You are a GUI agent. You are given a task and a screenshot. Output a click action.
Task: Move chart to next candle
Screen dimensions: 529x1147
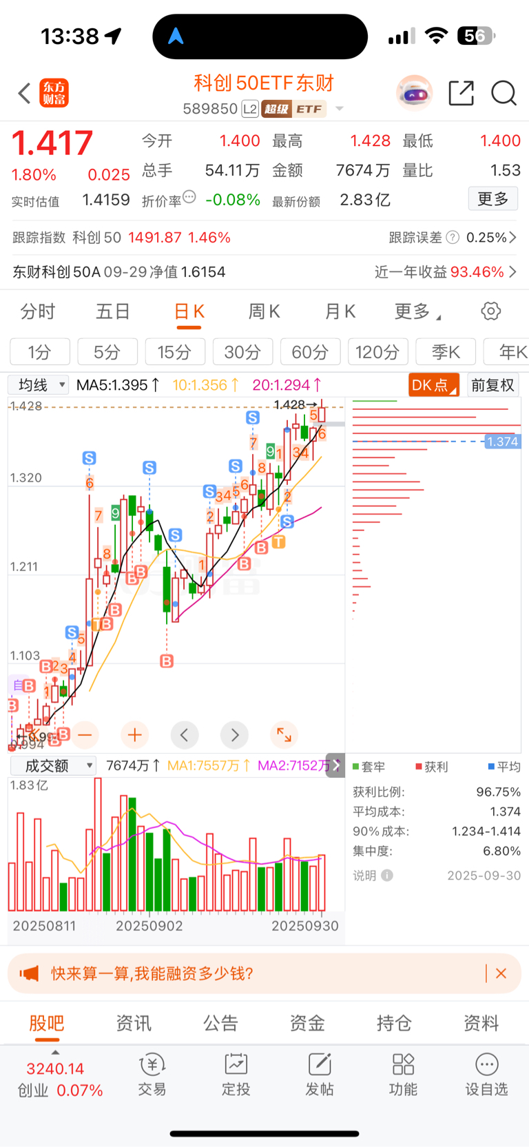coord(235,735)
